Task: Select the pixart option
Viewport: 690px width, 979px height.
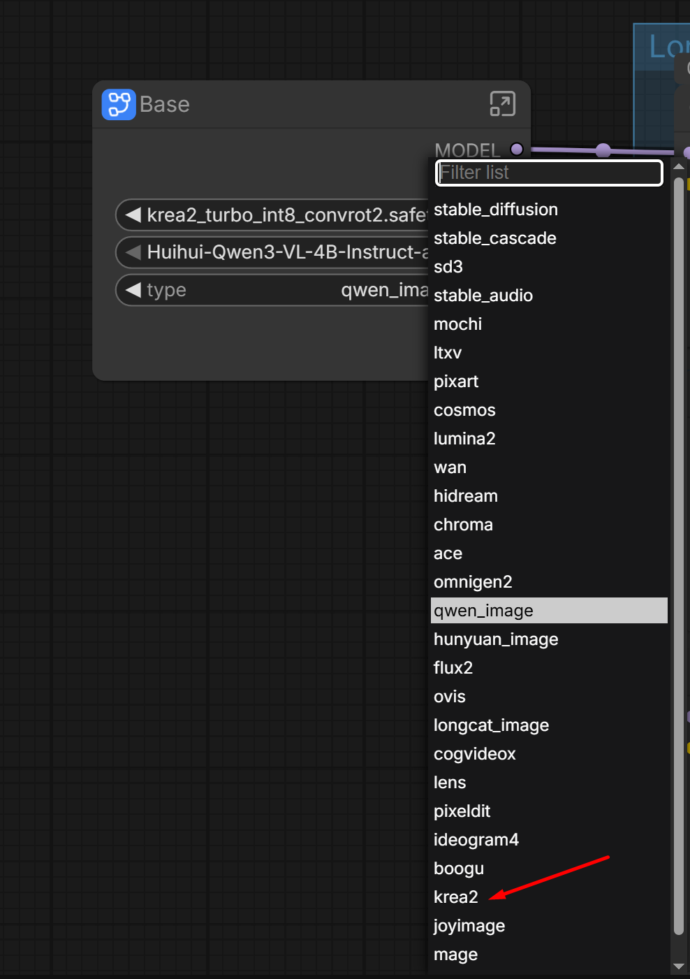Action: [549, 382]
